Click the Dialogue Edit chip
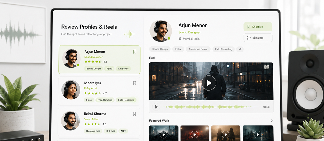324x141 pixels. (x=93, y=131)
